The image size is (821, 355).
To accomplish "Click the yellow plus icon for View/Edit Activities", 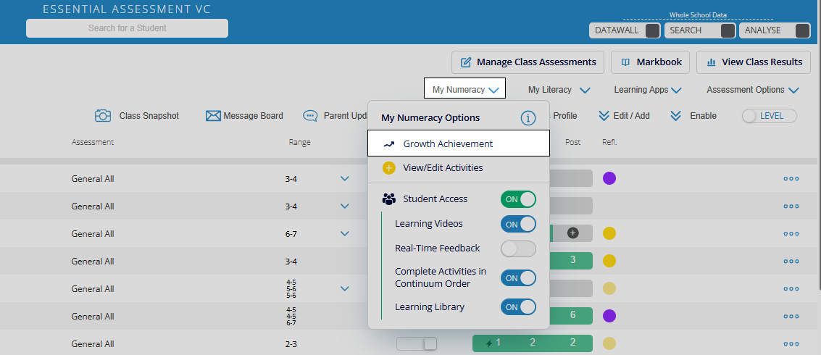I will pyautogui.click(x=388, y=168).
